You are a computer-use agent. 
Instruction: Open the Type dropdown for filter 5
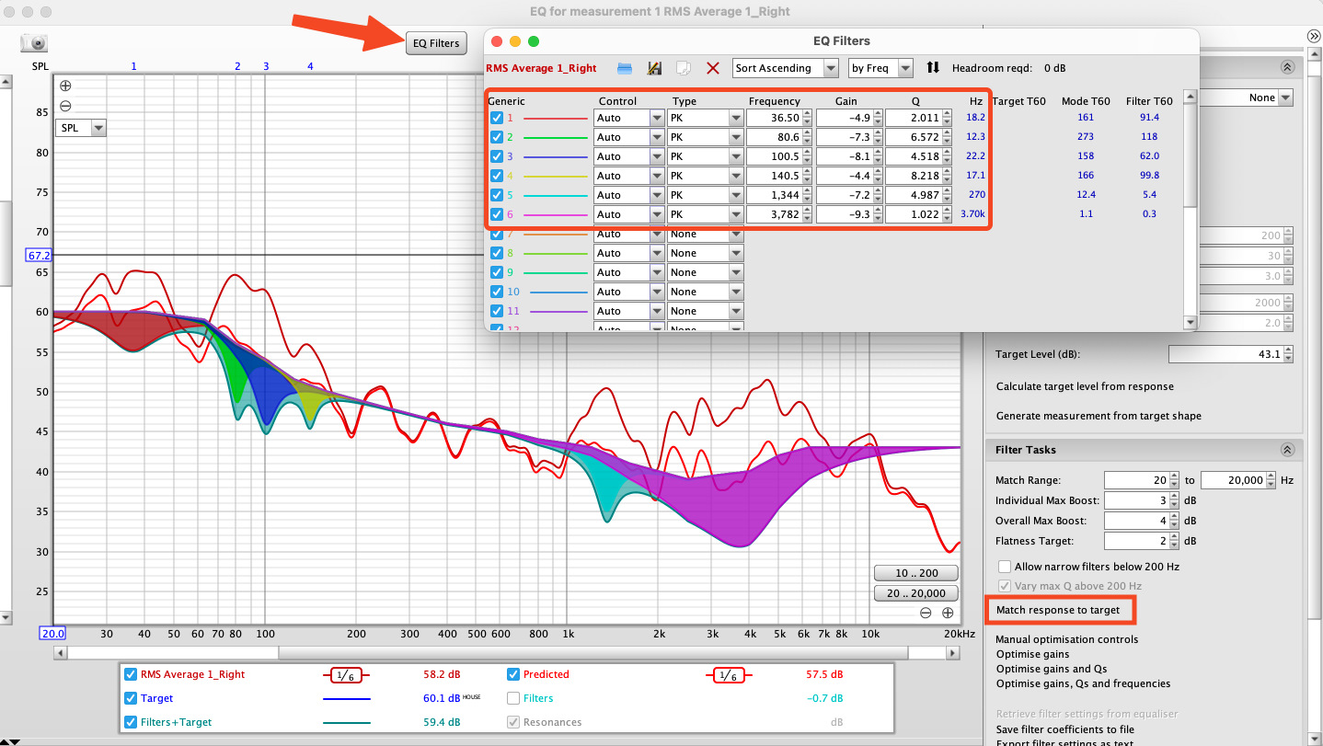click(706, 195)
